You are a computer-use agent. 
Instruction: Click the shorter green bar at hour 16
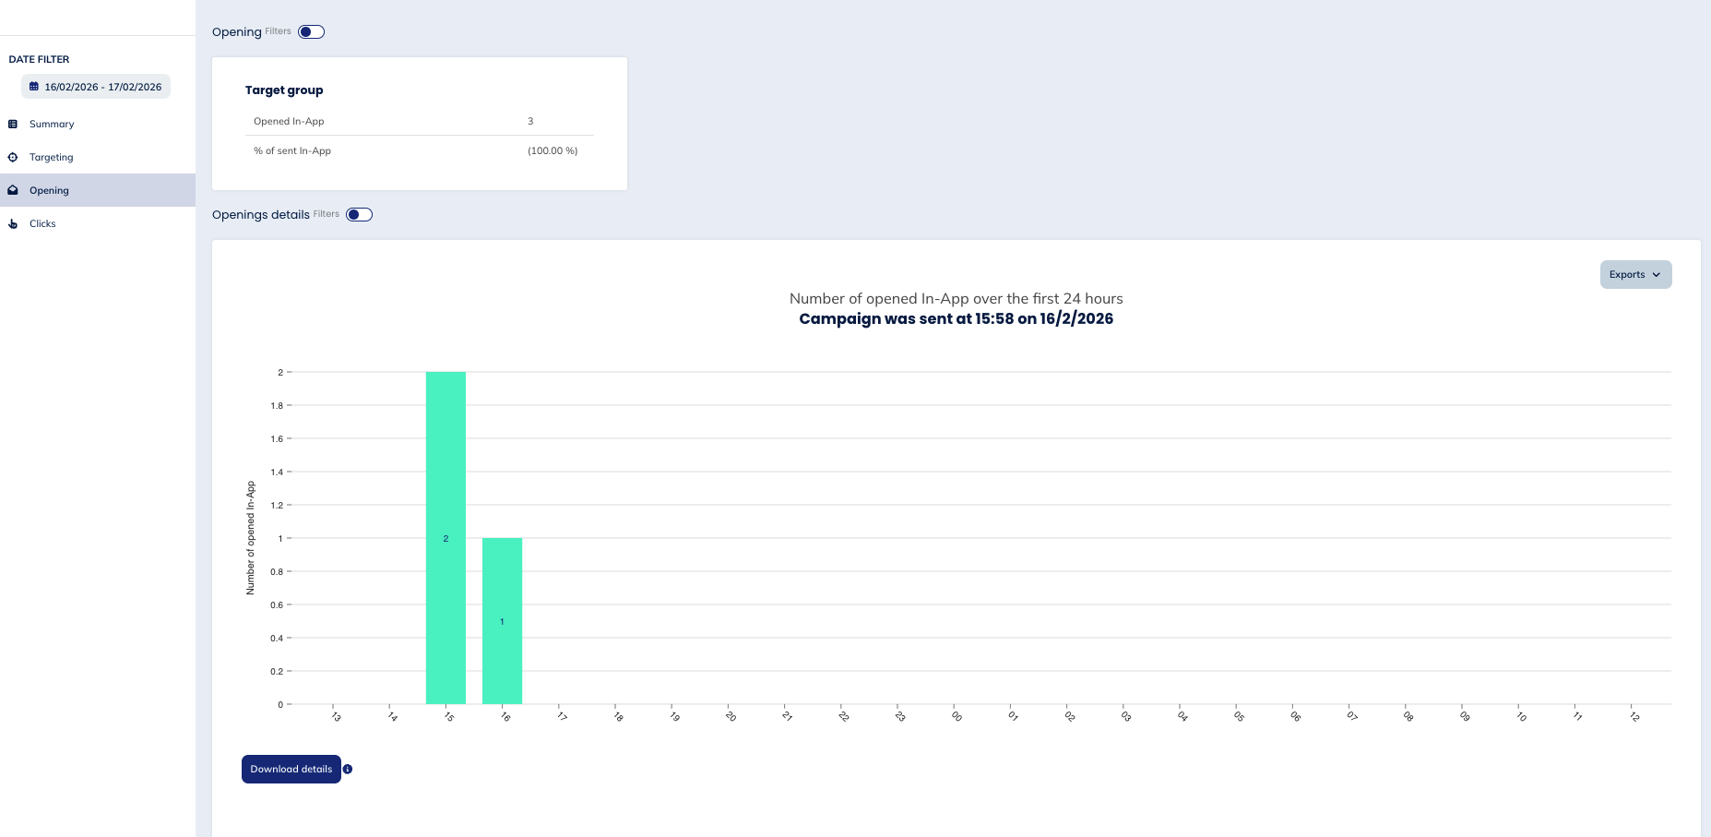[x=502, y=620]
